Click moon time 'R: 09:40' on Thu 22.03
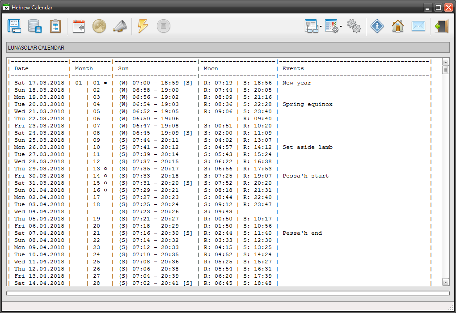The image size is (456, 313). (258, 118)
